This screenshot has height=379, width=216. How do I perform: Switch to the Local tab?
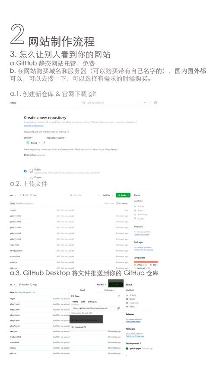pyautogui.click(x=83, y=290)
